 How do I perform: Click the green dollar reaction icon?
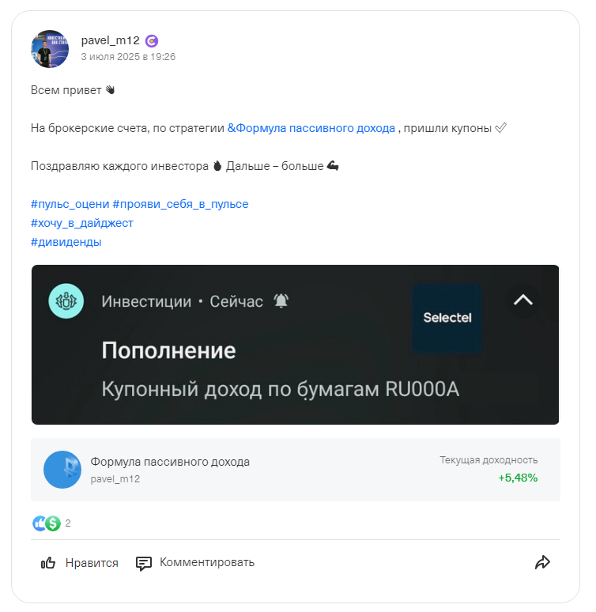(53, 523)
